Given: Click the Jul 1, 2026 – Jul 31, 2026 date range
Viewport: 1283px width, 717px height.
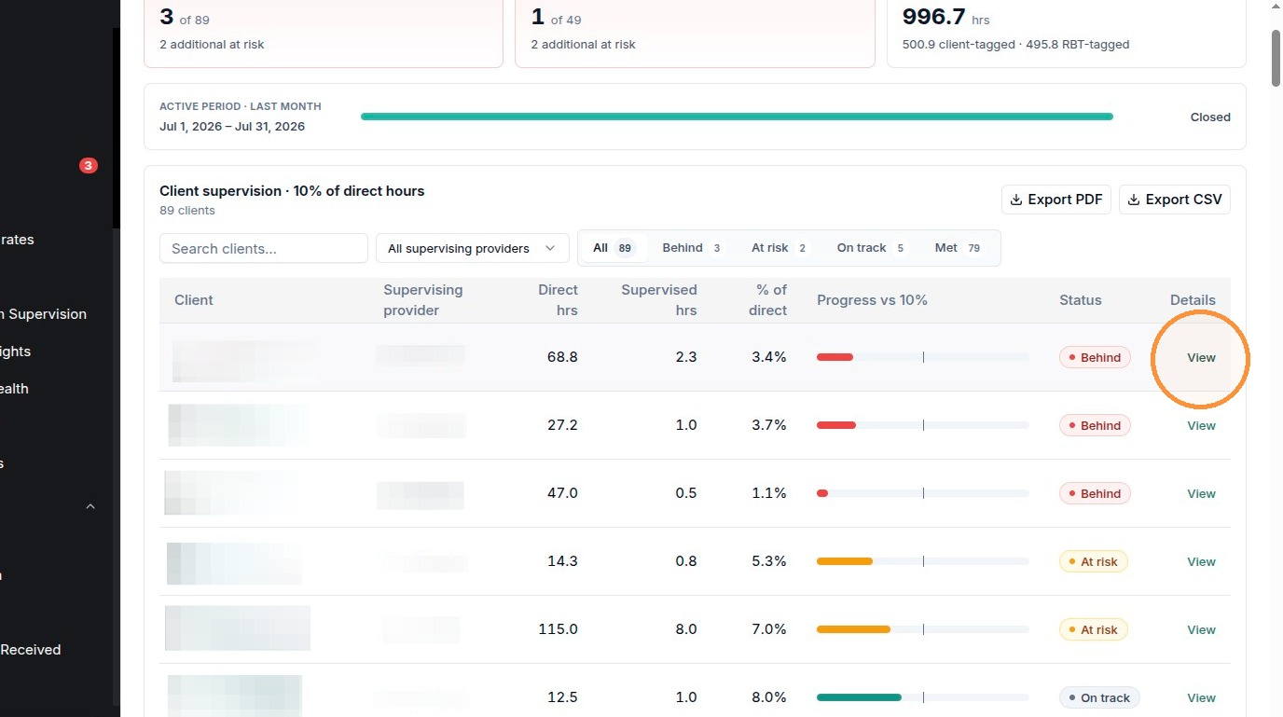Looking at the screenshot, I should (x=232, y=127).
